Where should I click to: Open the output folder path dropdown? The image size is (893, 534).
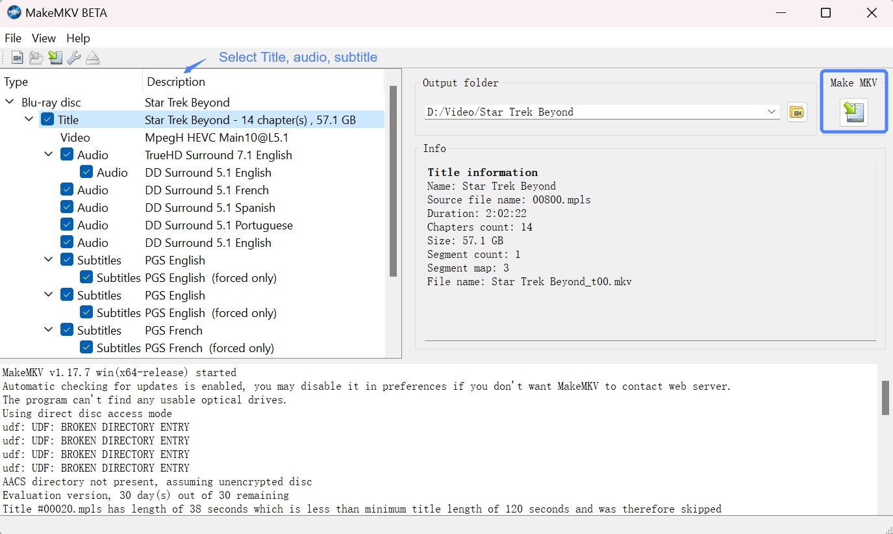[x=773, y=112]
